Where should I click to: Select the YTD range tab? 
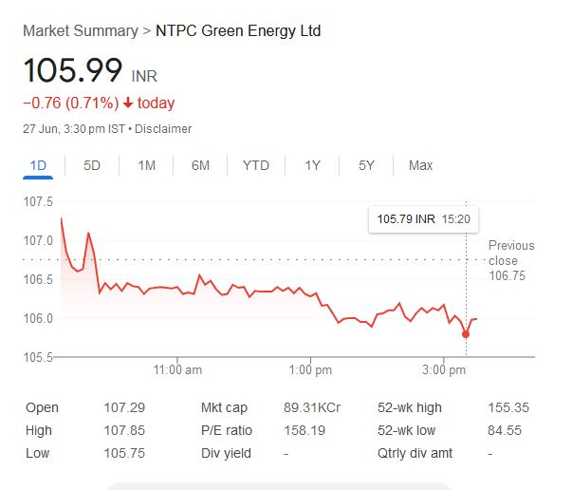click(x=256, y=165)
